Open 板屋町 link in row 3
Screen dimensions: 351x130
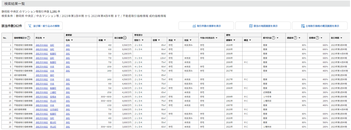[x=53, y=54]
